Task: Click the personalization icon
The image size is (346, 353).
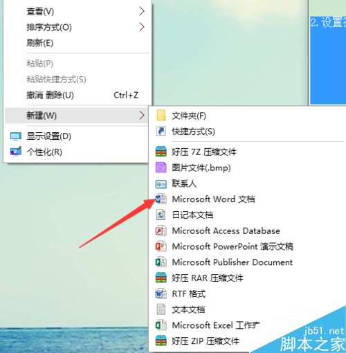Action: tap(16, 152)
